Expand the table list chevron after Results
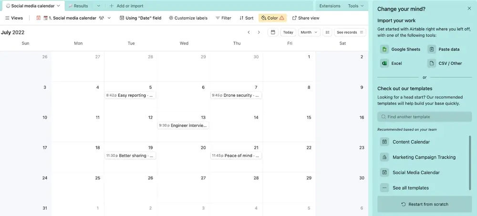The height and width of the screenshot is (216, 477). click(98, 6)
